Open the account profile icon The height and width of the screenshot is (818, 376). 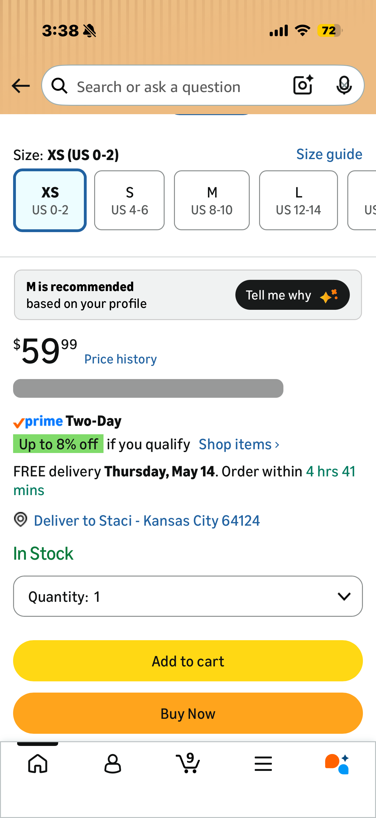click(113, 764)
